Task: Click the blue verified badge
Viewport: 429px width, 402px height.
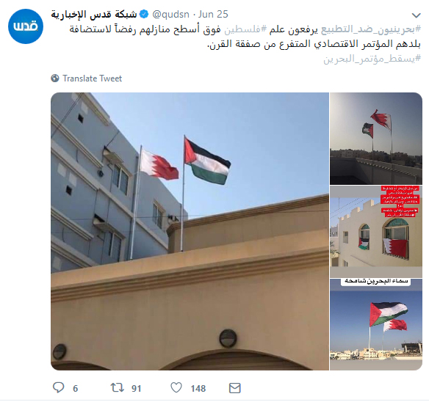Action: tap(144, 14)
